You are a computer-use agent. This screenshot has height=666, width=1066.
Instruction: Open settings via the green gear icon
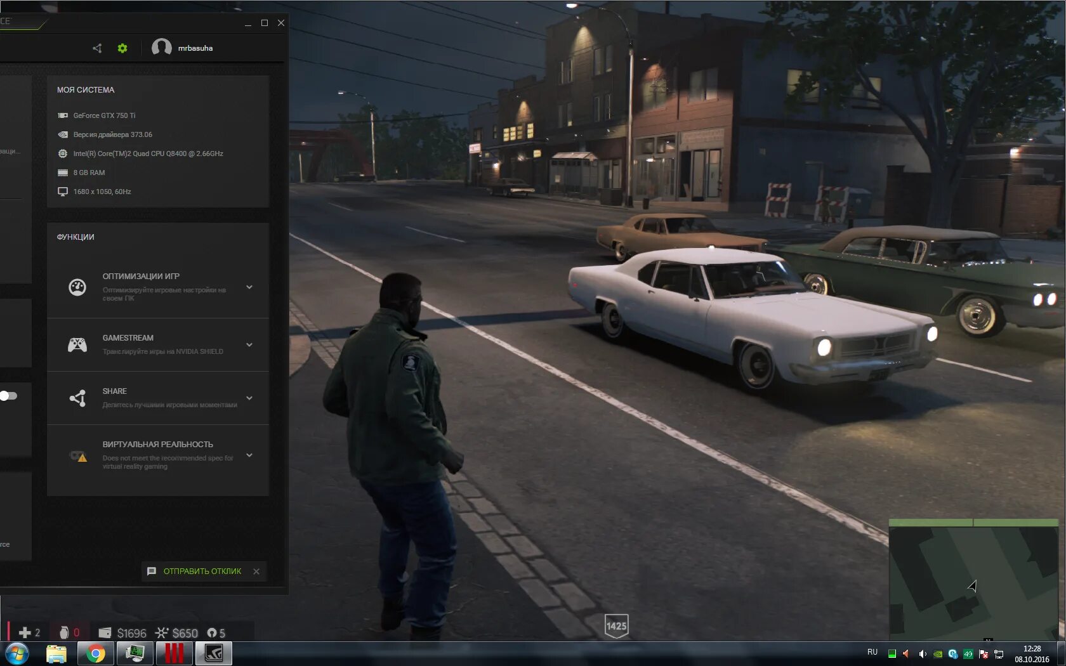[x=122, y=48]
